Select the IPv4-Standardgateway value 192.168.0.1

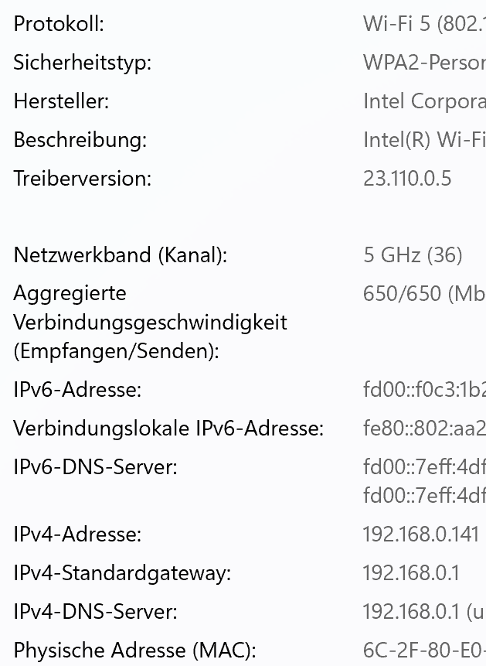(410, 573)
